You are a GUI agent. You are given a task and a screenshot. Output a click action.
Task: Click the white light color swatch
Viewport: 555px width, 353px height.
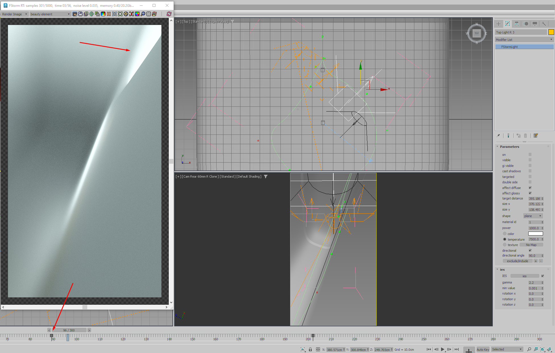click(535, 234)
